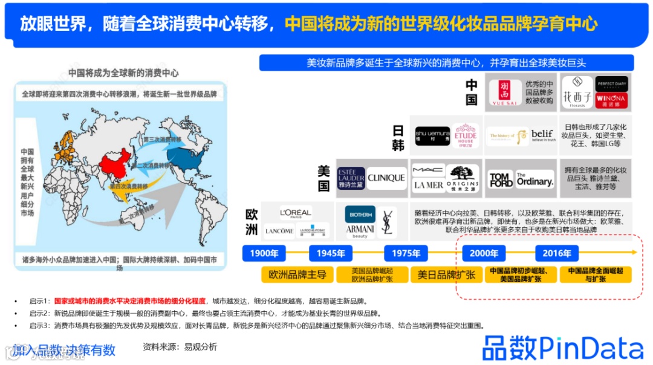Viewport: 653px width, 365px height.
Task: Select the 1975年 timeline marker
Action: tap(406, 253)
